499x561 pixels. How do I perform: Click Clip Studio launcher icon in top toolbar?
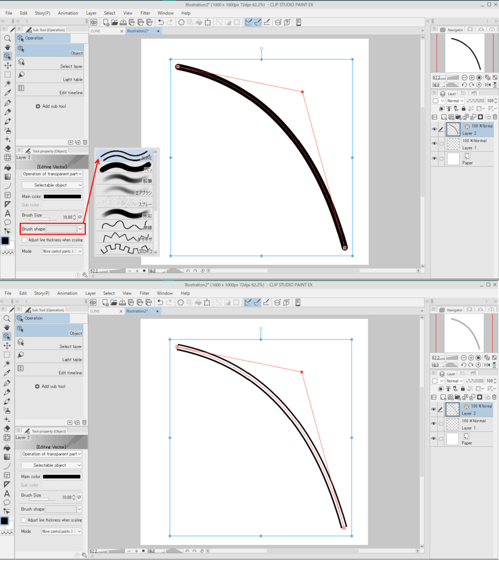(x=94, y=22)
